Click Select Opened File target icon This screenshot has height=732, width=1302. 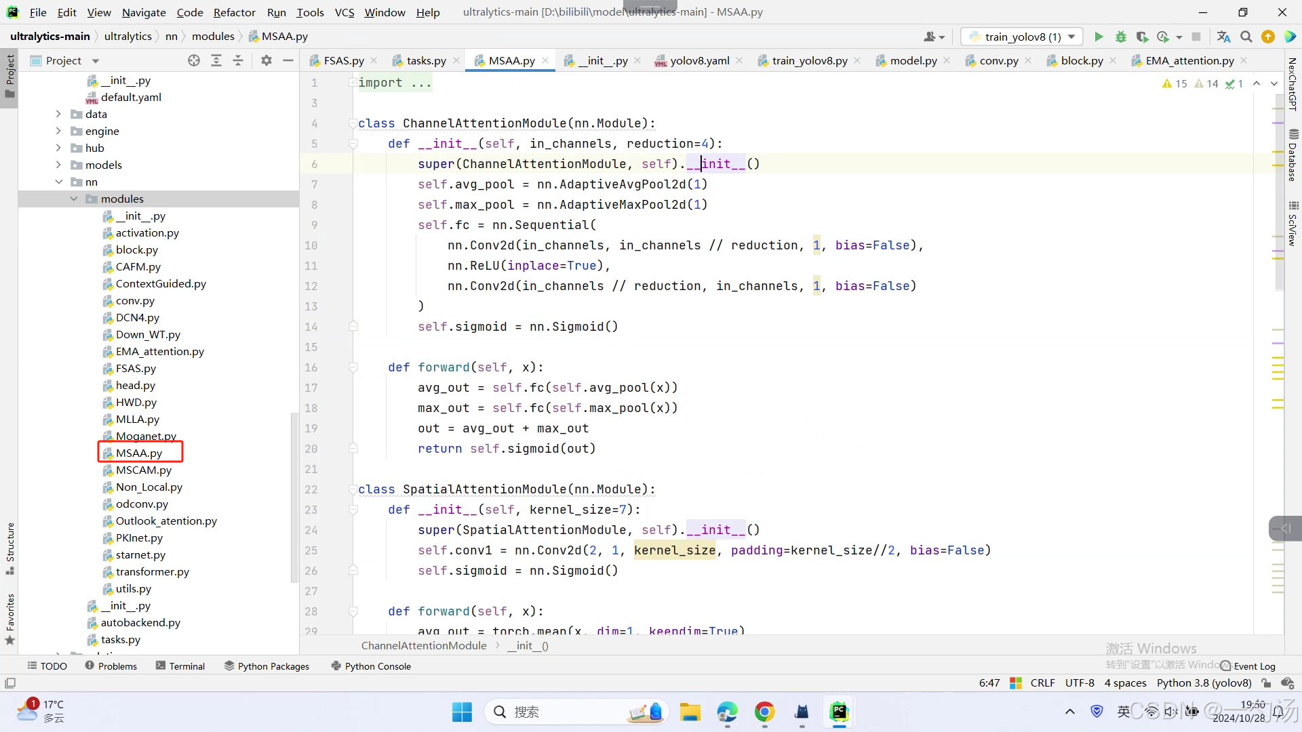point(194,60)
